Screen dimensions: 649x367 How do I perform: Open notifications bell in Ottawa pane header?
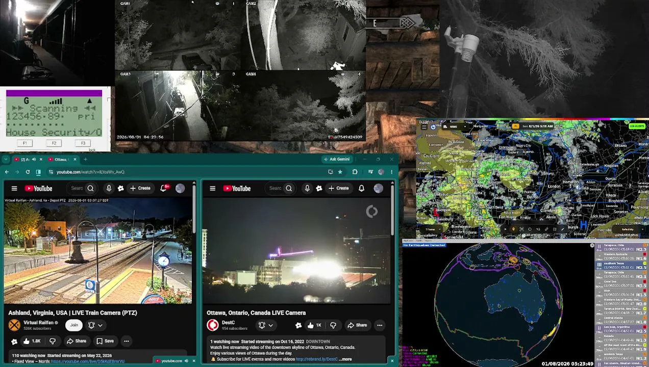tap(361, 189)
